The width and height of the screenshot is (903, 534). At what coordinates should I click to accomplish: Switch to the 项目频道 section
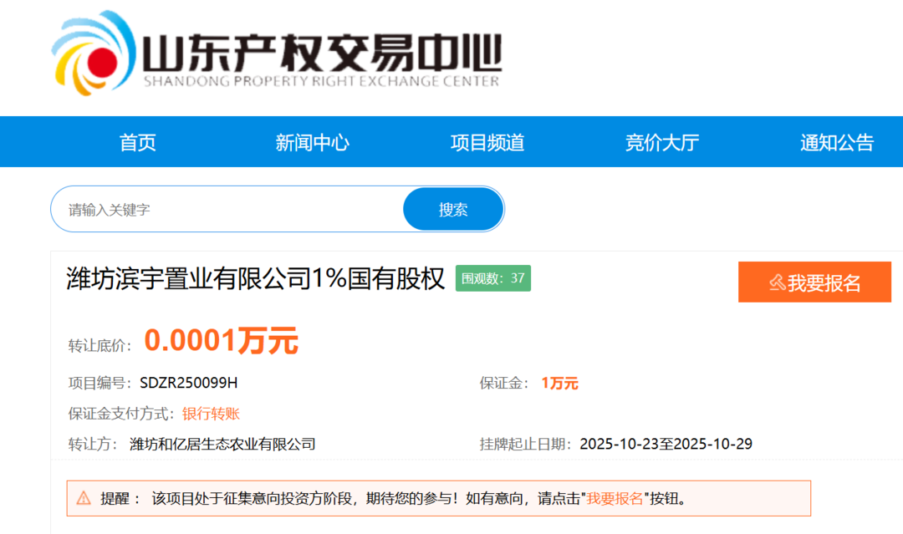coord(487,142)
